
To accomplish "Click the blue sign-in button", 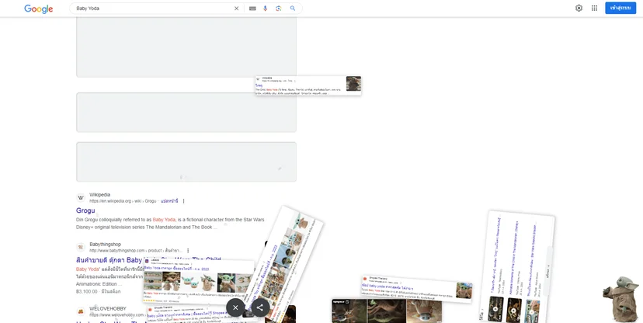I will coord(620,8).
